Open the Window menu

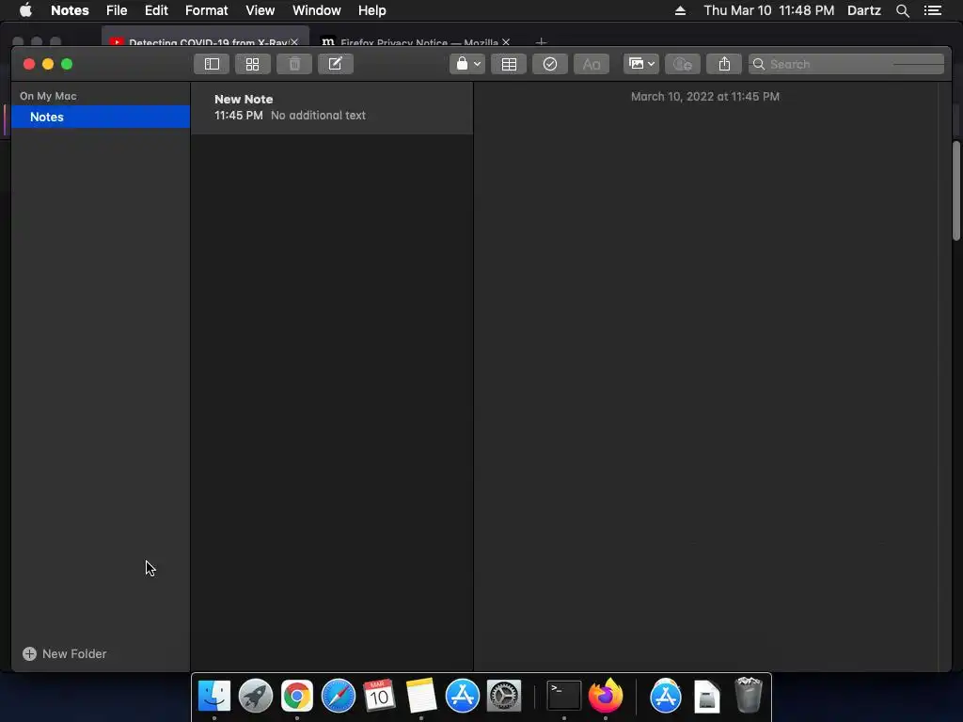316,10
